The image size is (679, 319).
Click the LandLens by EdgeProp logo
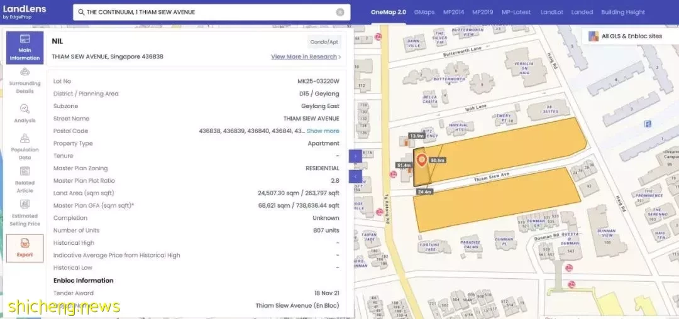click(25, 12)
